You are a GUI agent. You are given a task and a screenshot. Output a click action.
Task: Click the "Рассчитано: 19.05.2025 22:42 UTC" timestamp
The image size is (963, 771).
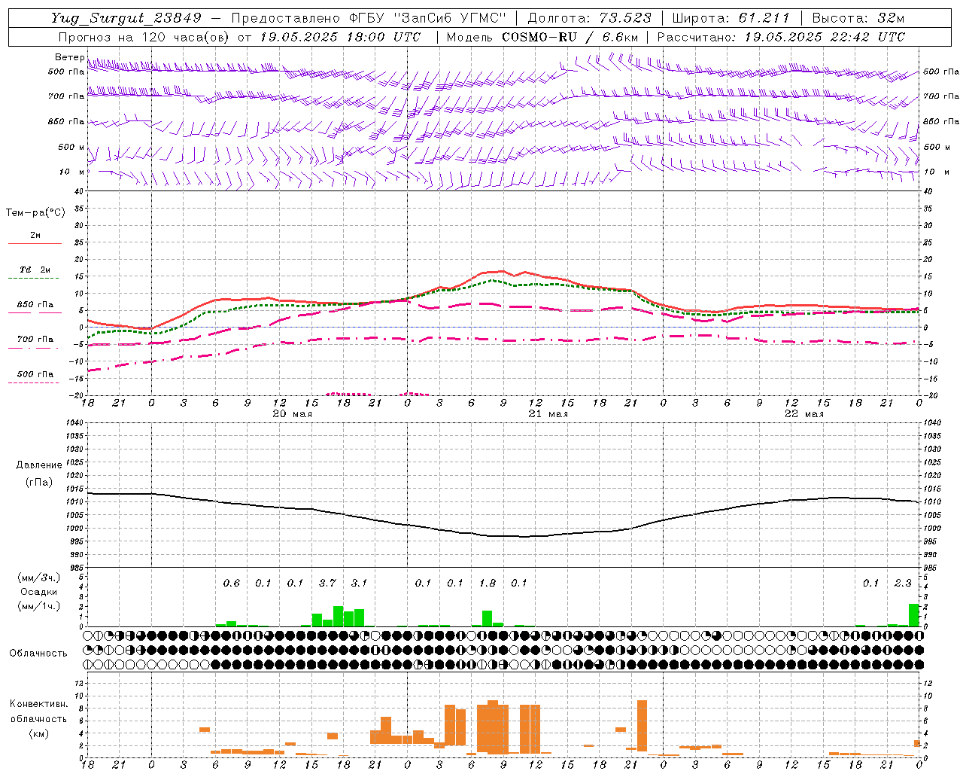point(781,37)
